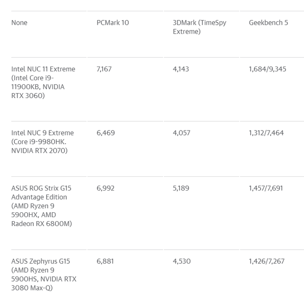Click 3DMark score 4,143
This screenshot has height=295, width=304.
pyautogui.click(x=181, y=69)
